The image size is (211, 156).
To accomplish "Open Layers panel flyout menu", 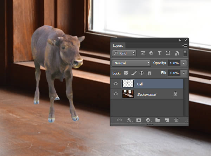I will tap(185, 46).
